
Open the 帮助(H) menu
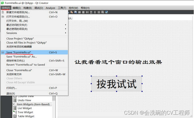(x=85, y=8)
